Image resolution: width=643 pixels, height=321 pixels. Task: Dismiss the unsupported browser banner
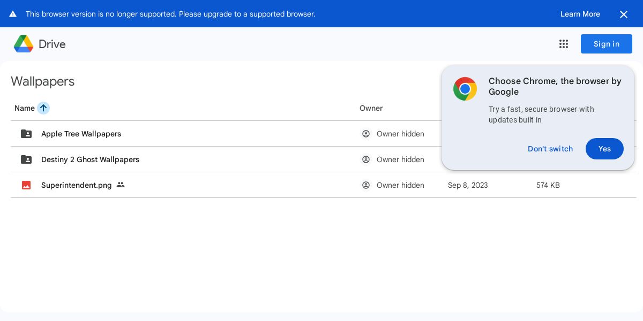tap(624, 14)
